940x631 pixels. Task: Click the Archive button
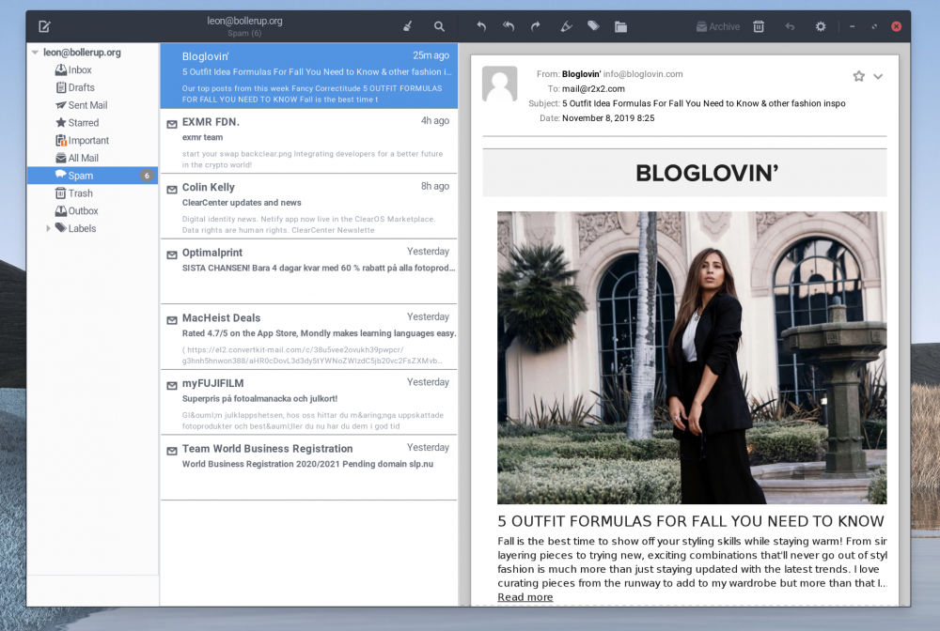(717, 26)
